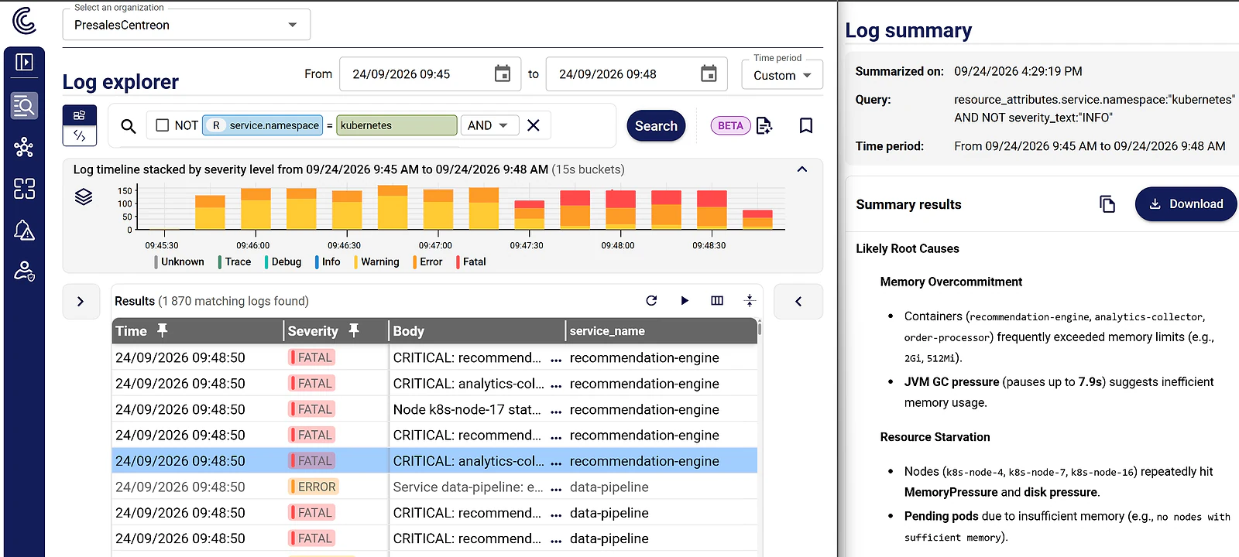Open the column selector icon
Viewport: 1239px width, 557px height.
pos(717,301)
